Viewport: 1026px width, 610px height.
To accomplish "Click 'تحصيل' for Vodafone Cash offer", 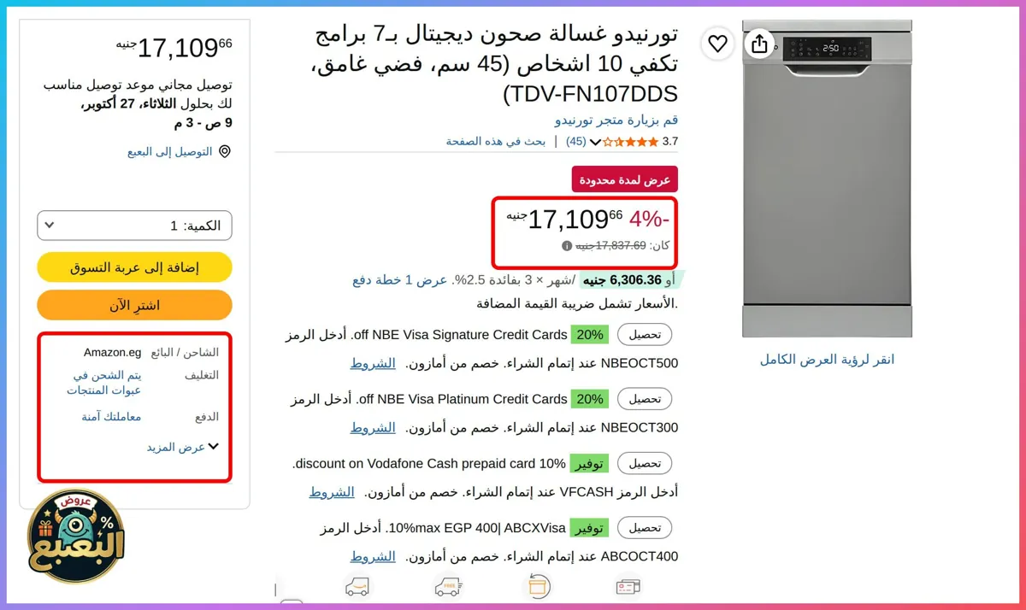I will point(646,464).
